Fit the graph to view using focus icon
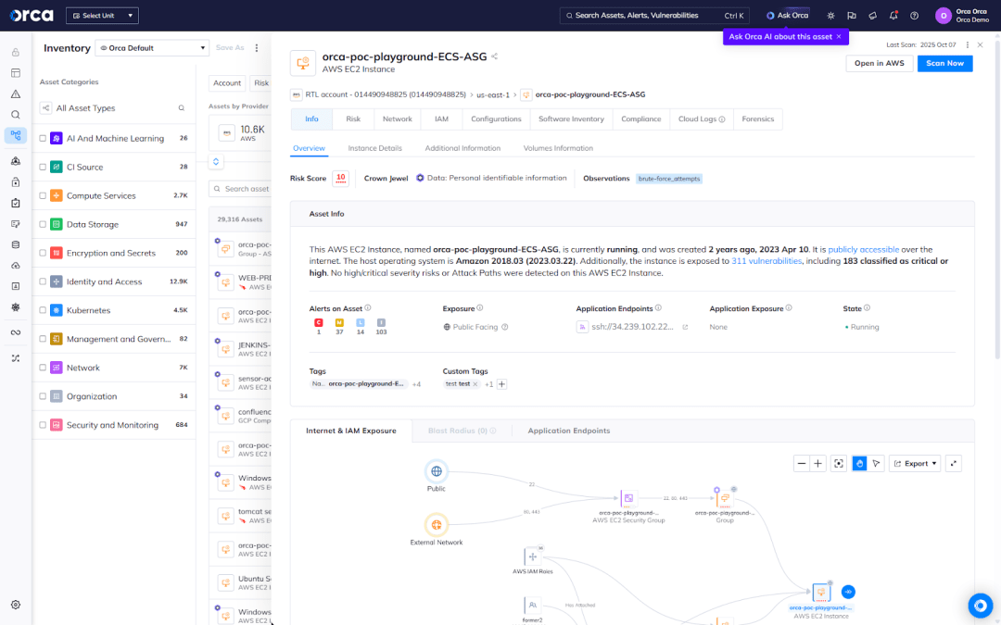1001x625 pixels. pos(839,463)
